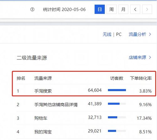The image size is (157, 140).
Task: Click the 排名 column header
Action: [x=21, y=78]
